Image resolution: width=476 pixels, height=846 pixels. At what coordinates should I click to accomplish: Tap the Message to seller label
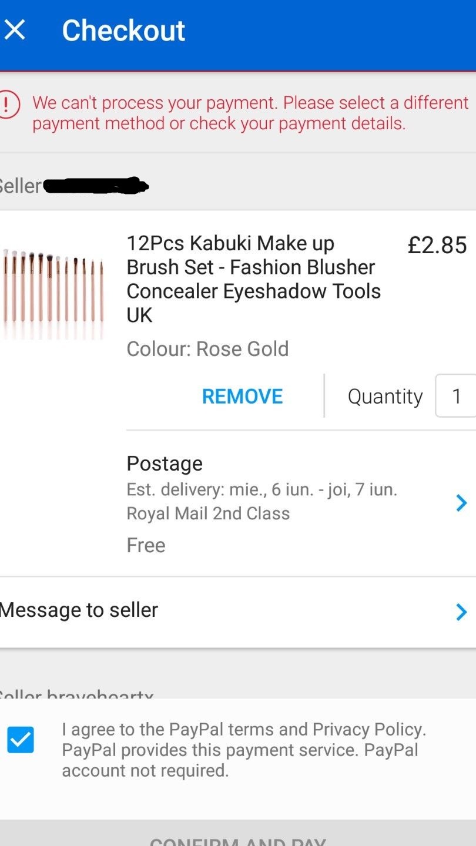click(x=79, y=610)
